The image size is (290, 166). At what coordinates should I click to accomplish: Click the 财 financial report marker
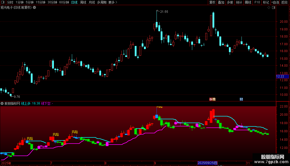point(241,99)
